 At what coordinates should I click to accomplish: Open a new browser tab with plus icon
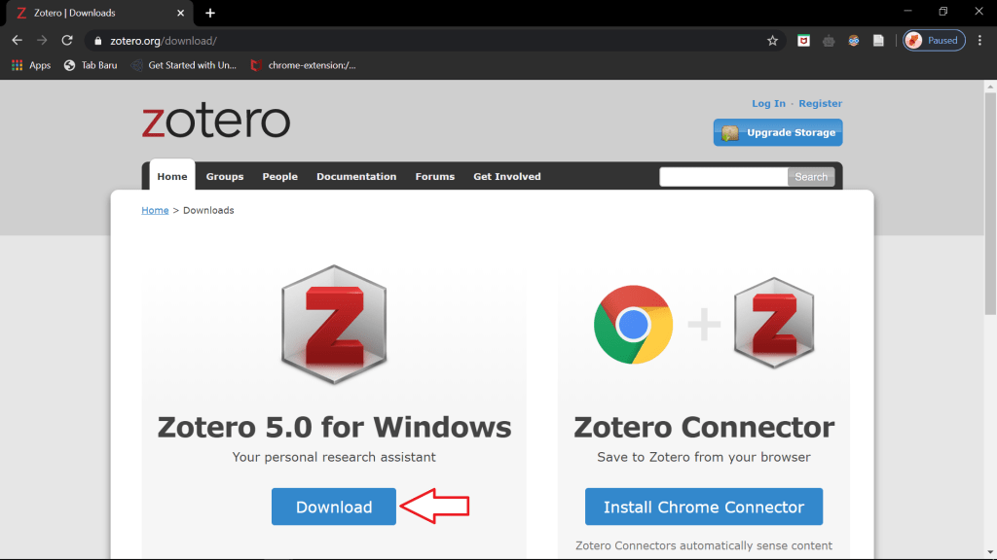[x=210, y=13]
